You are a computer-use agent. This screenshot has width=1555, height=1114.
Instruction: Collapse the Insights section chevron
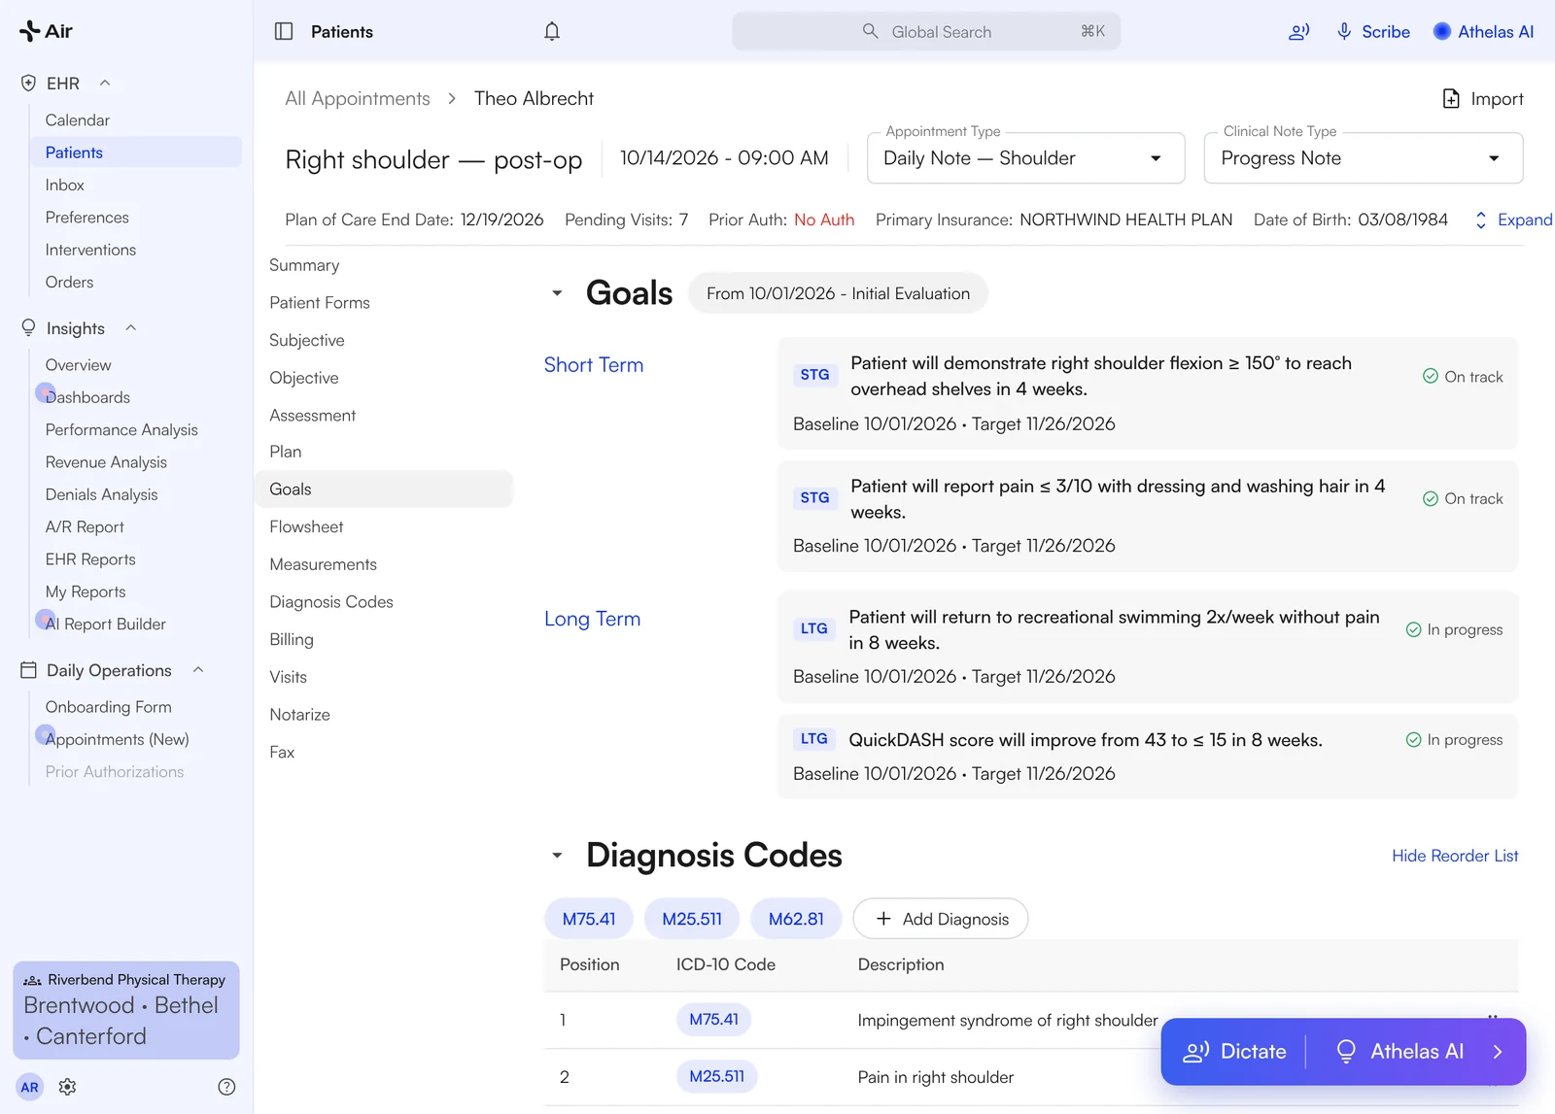click(x=130, y=328)
